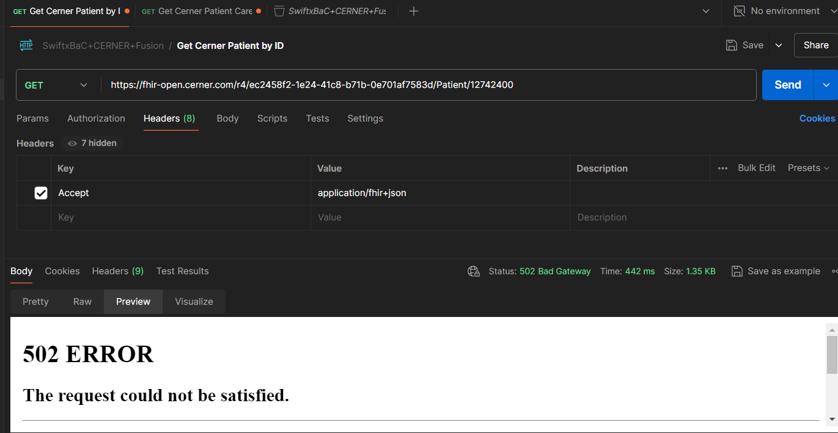Uncheck the Accept header checkbox

tap(40, 192)
